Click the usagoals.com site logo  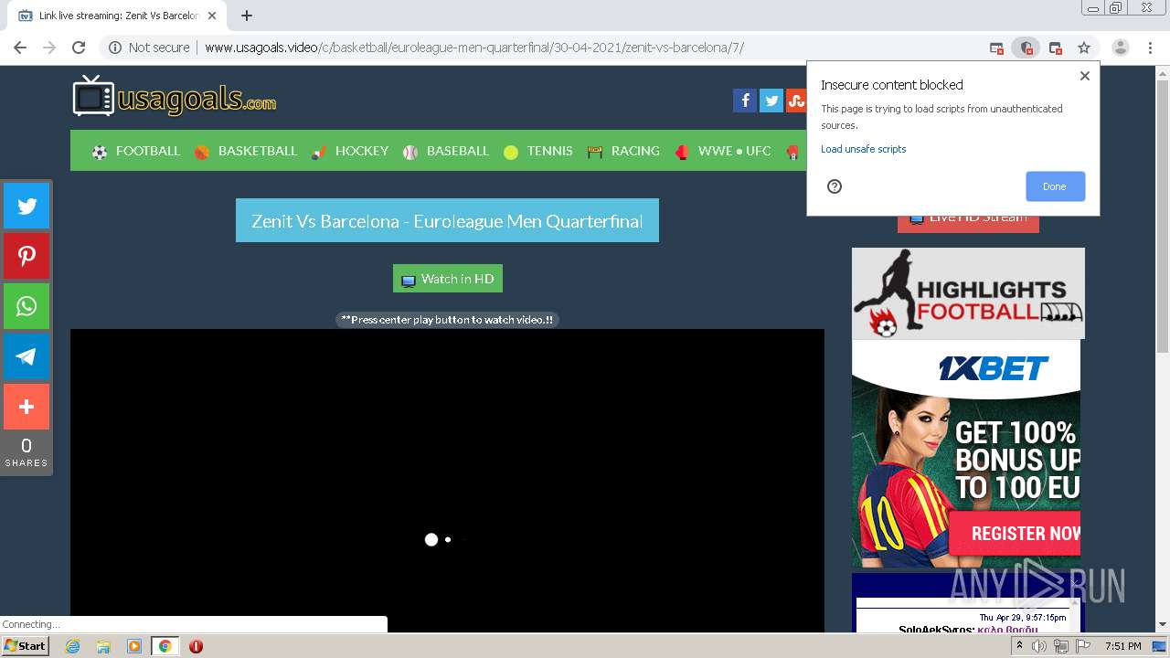pyautogui.click(x=175, y=96)
